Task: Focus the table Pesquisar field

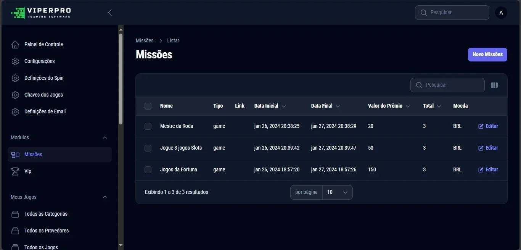Action: click(x=447, y=85)
